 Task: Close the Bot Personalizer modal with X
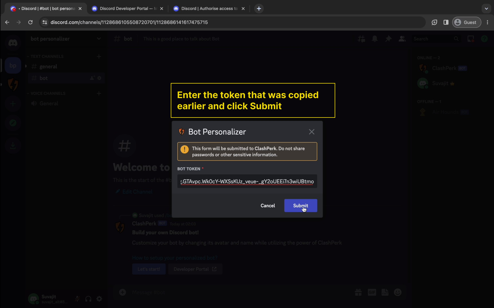click(312, 132)
